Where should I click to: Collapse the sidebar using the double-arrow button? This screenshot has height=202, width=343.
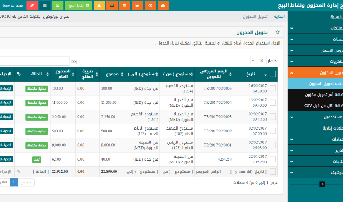click(x=322, y=184)
